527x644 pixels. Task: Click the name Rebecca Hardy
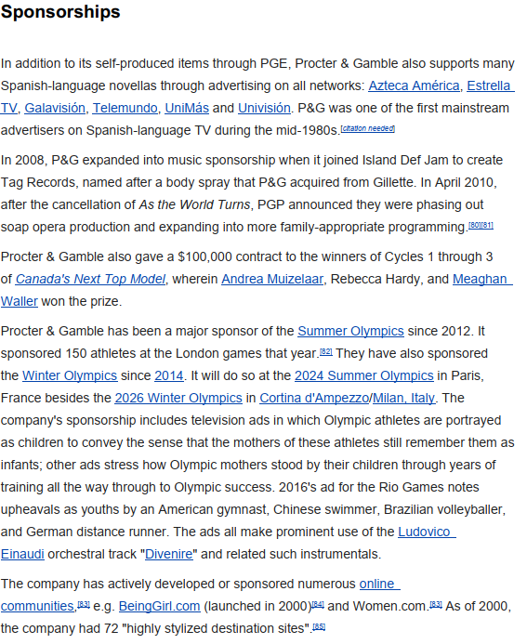pyautogui.click(x=375, y=279)
